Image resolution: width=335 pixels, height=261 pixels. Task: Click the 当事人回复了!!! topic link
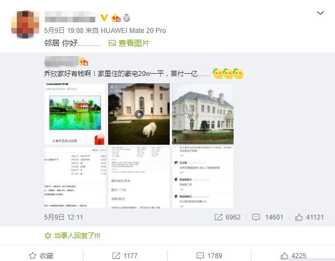(x=72, y=236)
